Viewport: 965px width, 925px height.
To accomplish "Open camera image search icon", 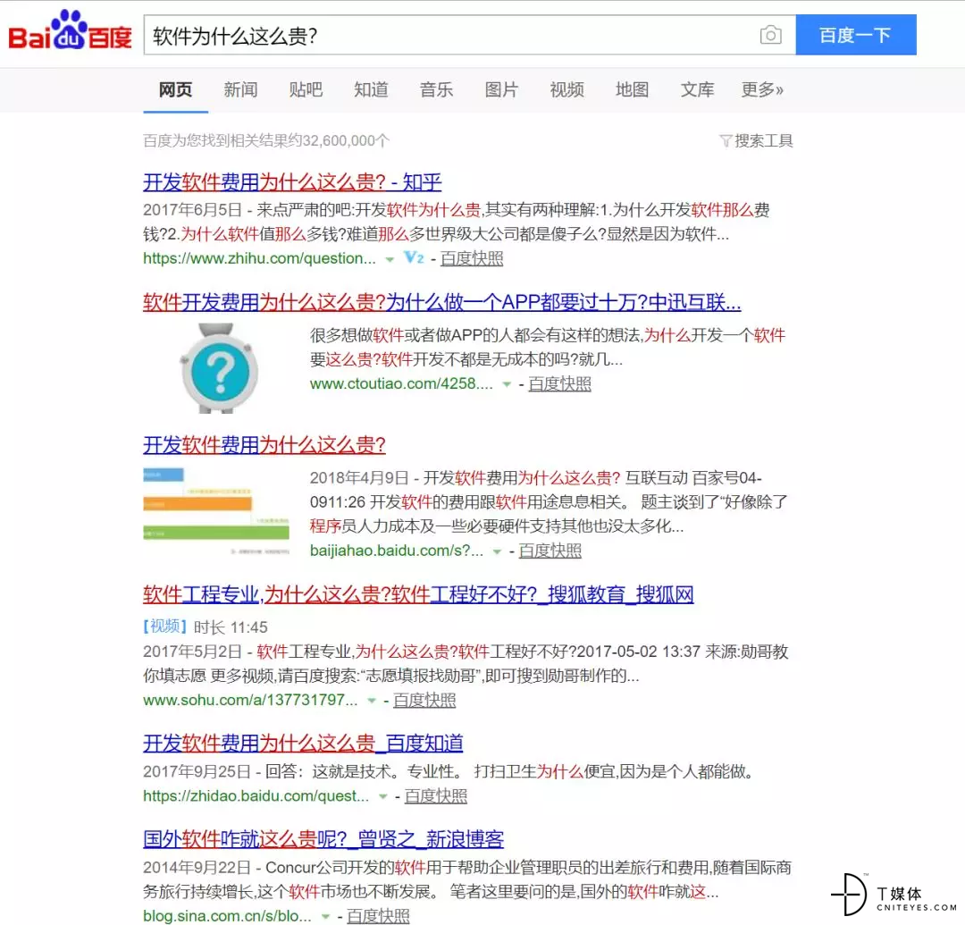I will coord(770,35).
